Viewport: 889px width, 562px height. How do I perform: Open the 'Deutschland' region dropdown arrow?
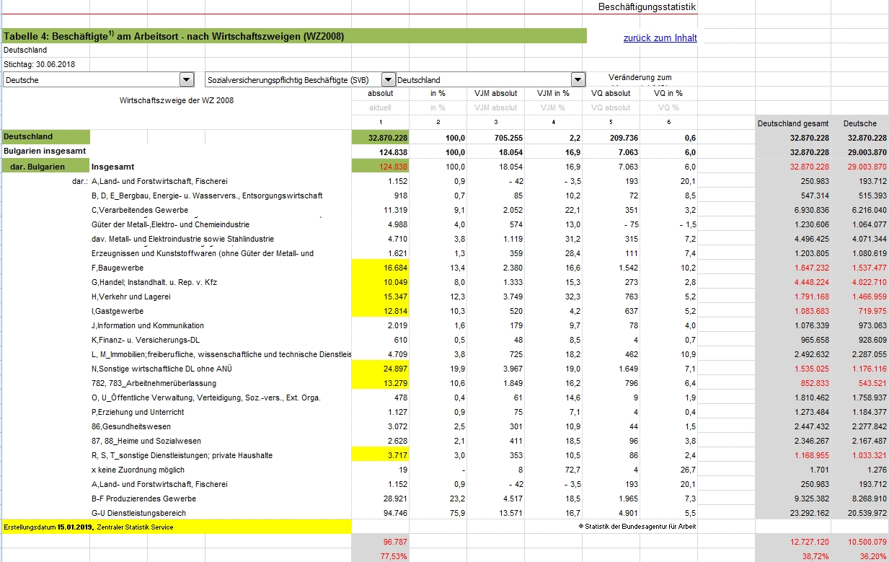click(x=578, y=80)
